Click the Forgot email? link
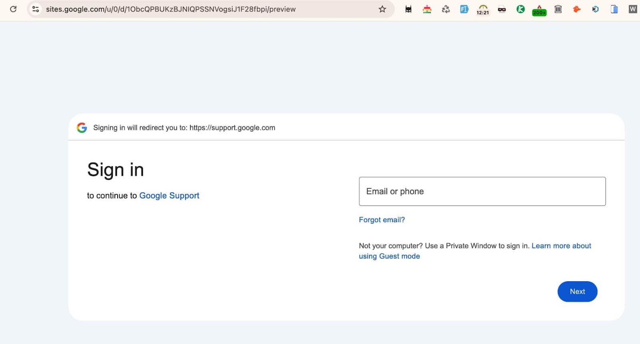The width and height of the screenshot is (640, 344). click(382, 220)
